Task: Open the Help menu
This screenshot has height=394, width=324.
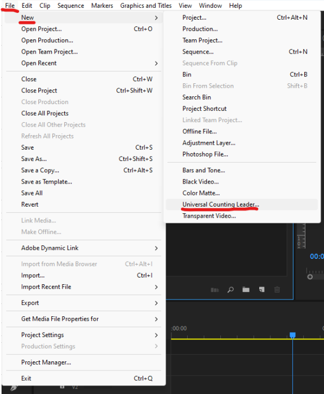Action: (236, 6)
